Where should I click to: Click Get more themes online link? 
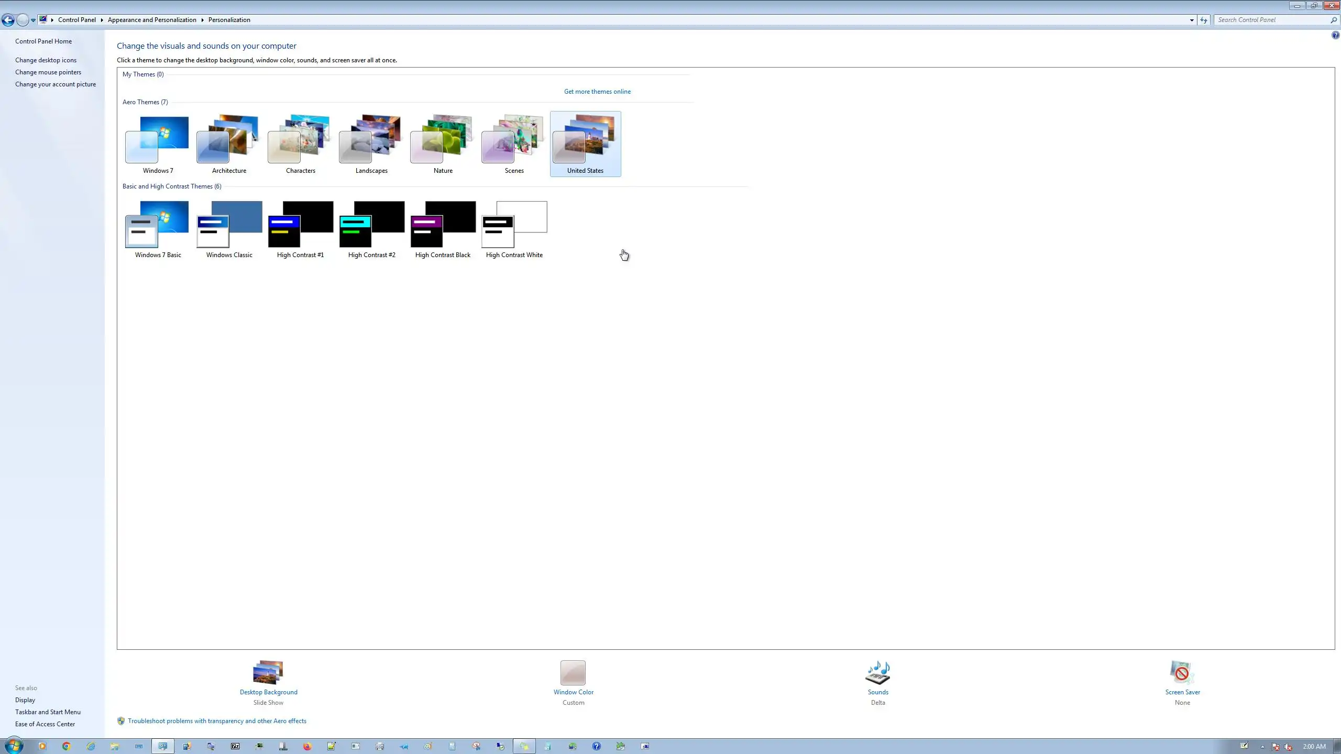pos(597,92)
